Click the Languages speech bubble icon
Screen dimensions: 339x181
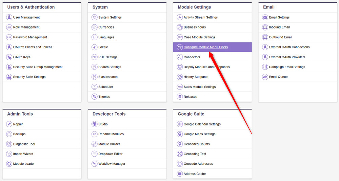[95, 37]
